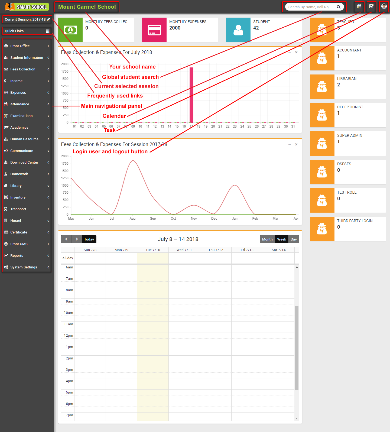Collapse the July 2018 chart panel
Viewport: 390px width, 432px height.
(x=290, y=52)
